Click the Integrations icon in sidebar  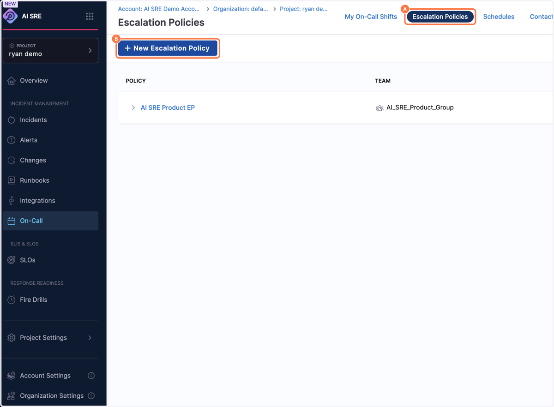tap(12, 201)
